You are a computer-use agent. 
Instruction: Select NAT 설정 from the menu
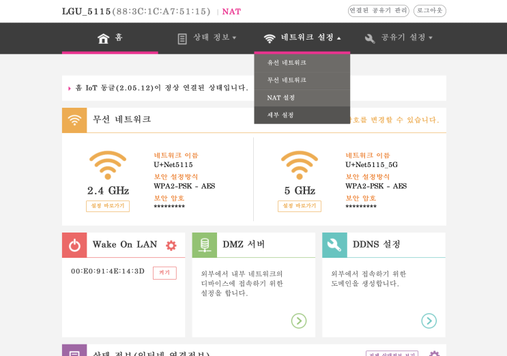pyautogui.click(x=302, y=98)
